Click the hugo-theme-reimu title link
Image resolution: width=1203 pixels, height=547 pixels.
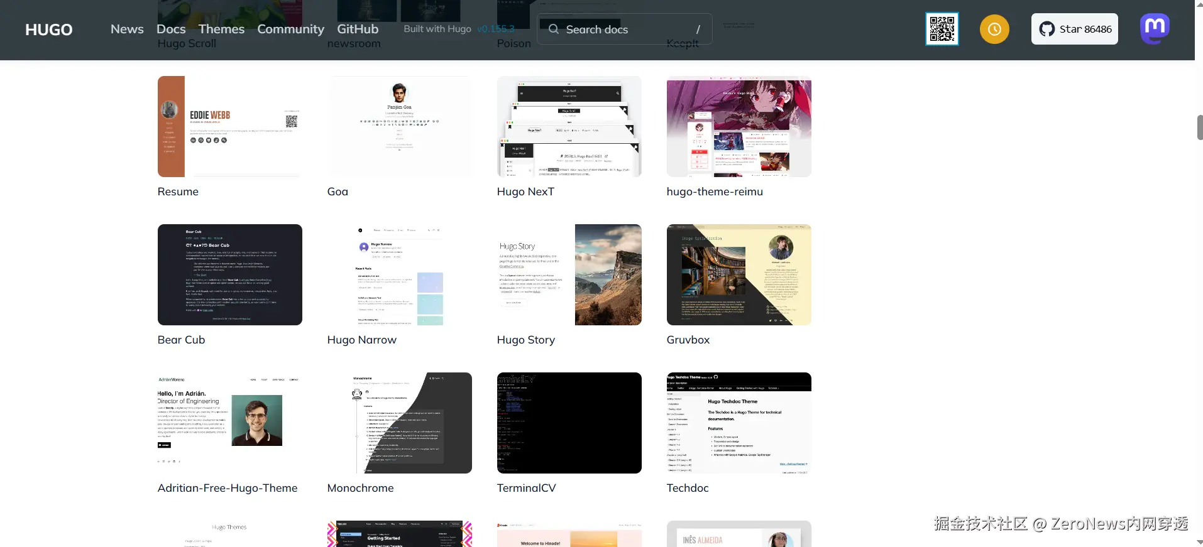pos(715,192)
